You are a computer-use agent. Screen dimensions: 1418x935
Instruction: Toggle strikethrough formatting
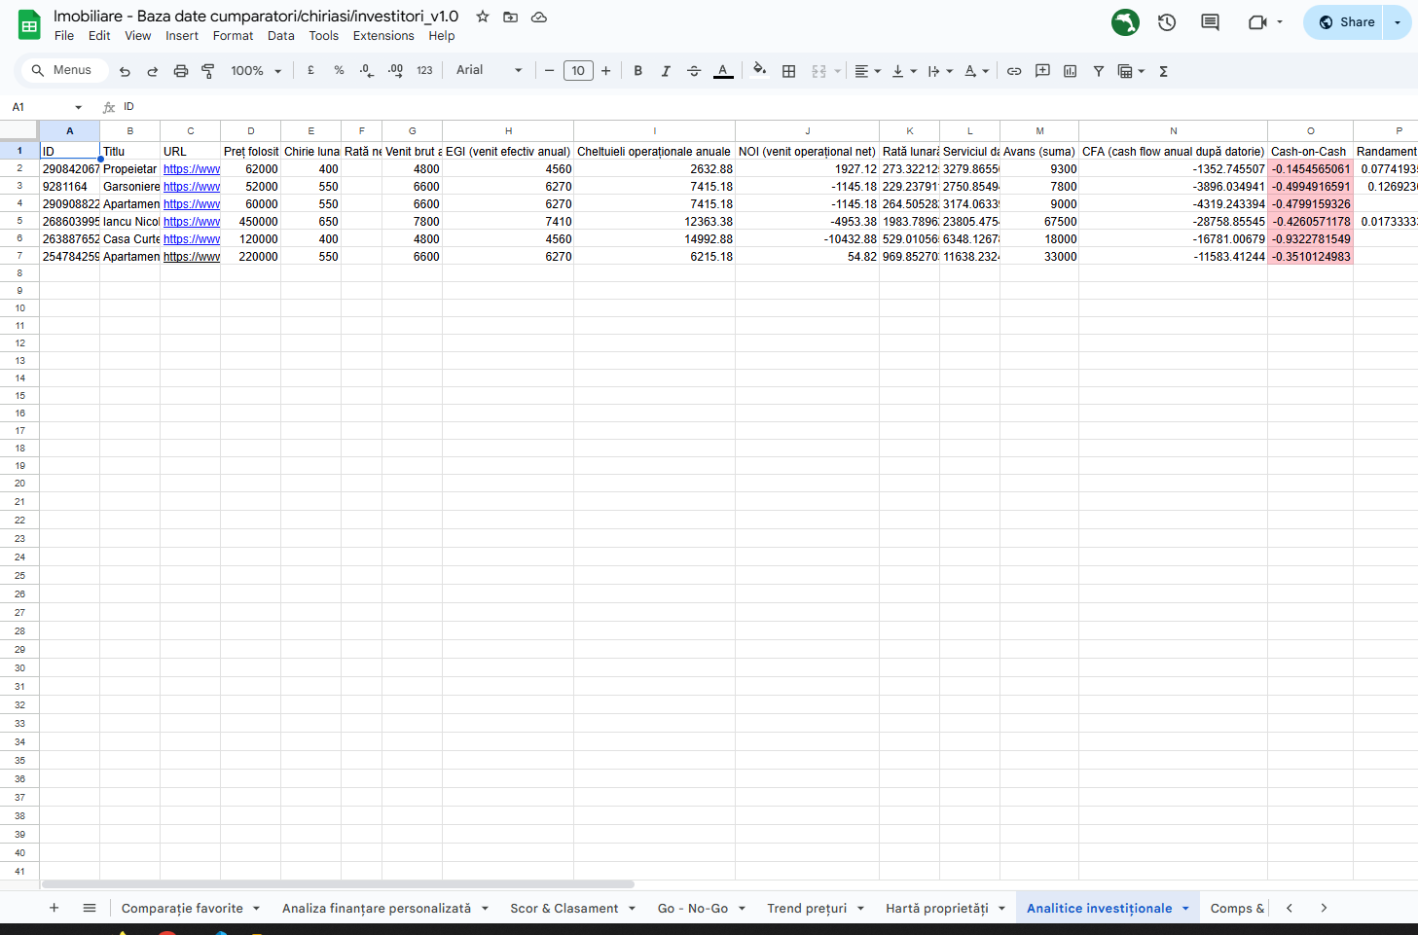coord(693,71)
